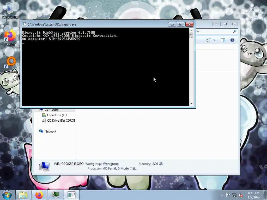Viewport: 267px width, 200px height.
Task: Click the console scrollbar up arrow
Action: [191, 30]
